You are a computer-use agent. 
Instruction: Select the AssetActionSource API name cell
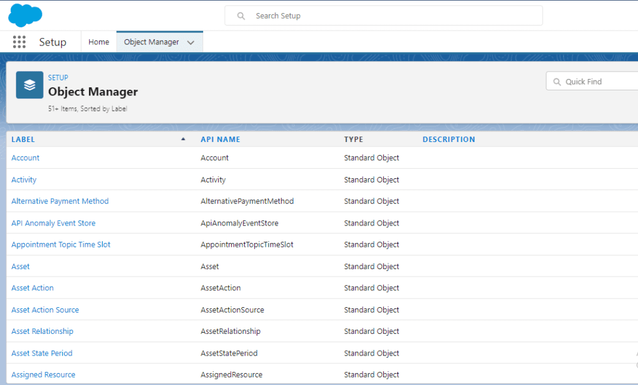coord(232,310)
